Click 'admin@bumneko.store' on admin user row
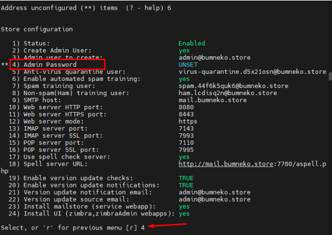332x235 pixels. tap(215, 57)
